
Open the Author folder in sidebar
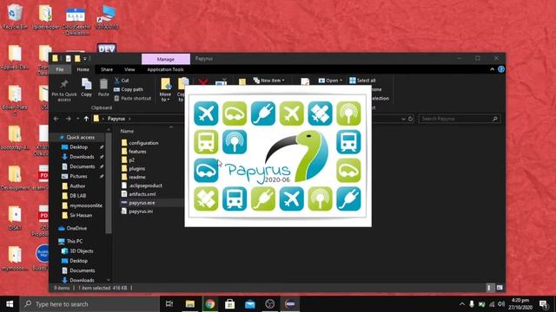click(77, 185)
